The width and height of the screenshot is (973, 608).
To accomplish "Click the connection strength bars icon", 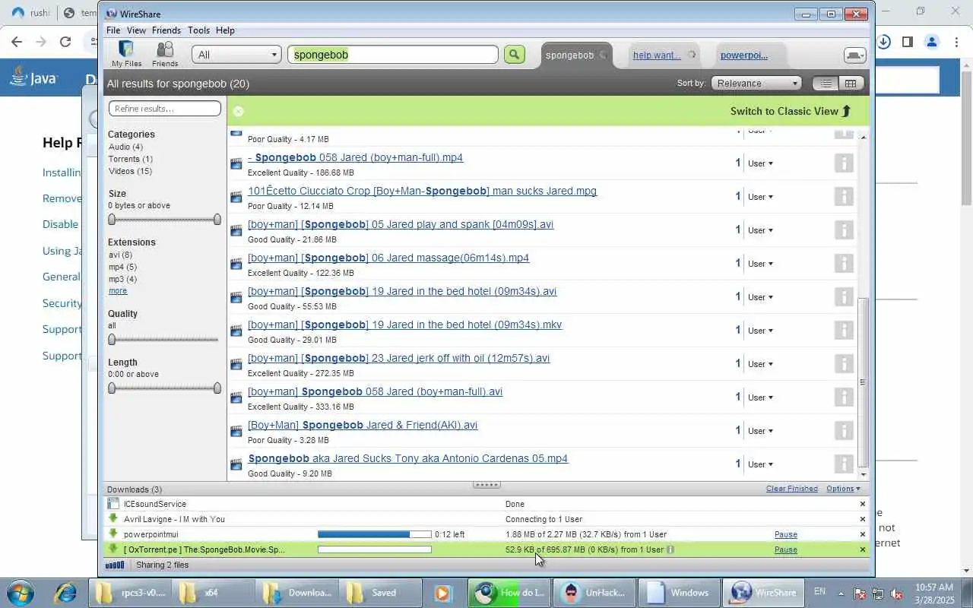I will pos(114,565).
